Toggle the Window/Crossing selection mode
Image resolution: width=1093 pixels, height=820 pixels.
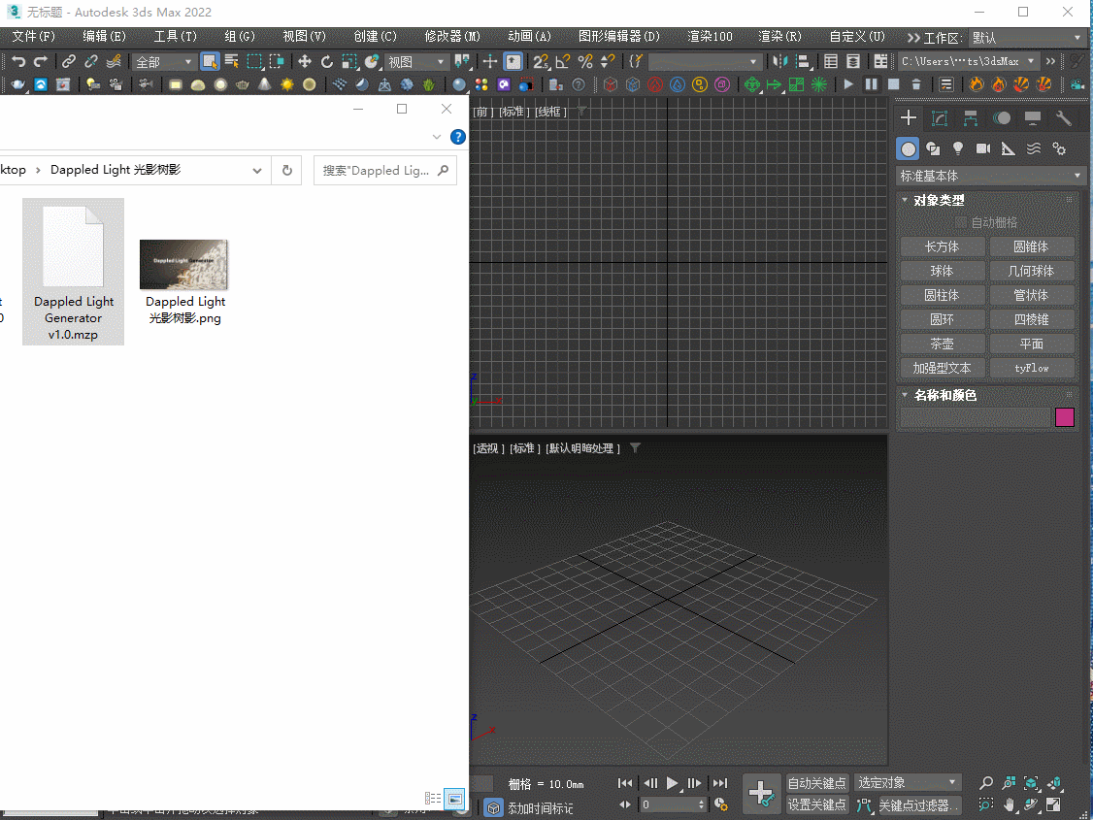pyautogui.click(x=277, y=62)
